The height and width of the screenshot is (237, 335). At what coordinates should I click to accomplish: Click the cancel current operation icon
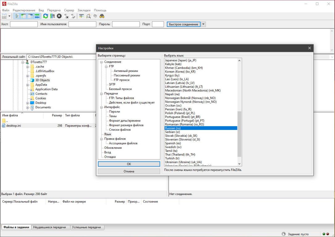[59, 16]
